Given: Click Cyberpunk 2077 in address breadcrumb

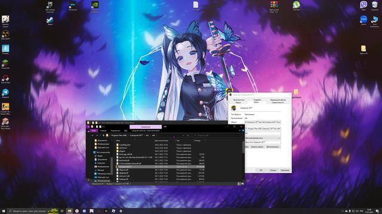Looking at the screenshot, I should pos(136,136).
